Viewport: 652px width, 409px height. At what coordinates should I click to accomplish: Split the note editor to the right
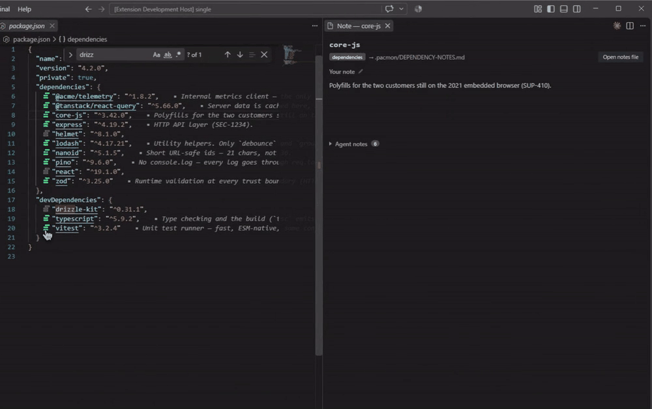pyautogui.click(x=630, y=26)
